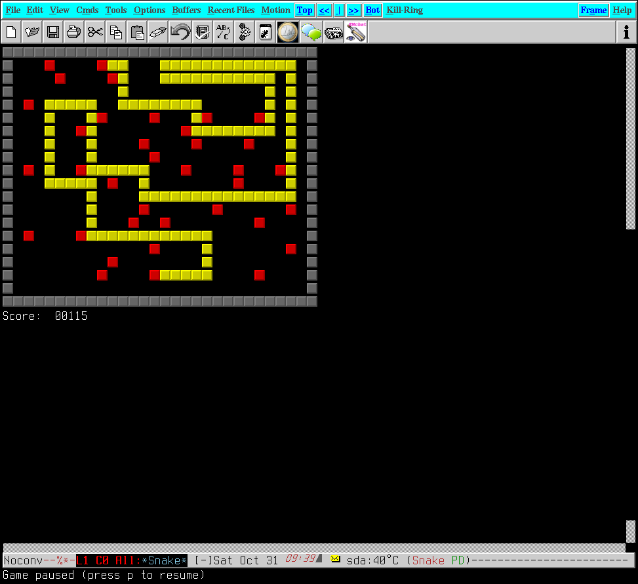Open the View menu

click(60, 10)
